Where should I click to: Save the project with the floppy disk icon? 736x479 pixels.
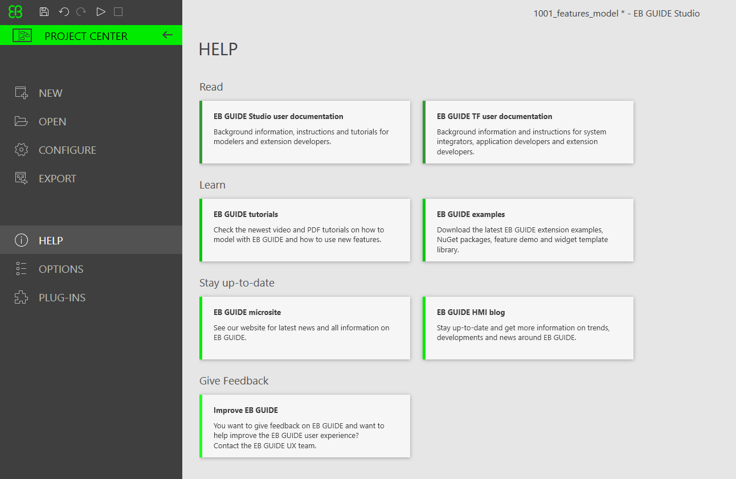(x=44, y=11)
